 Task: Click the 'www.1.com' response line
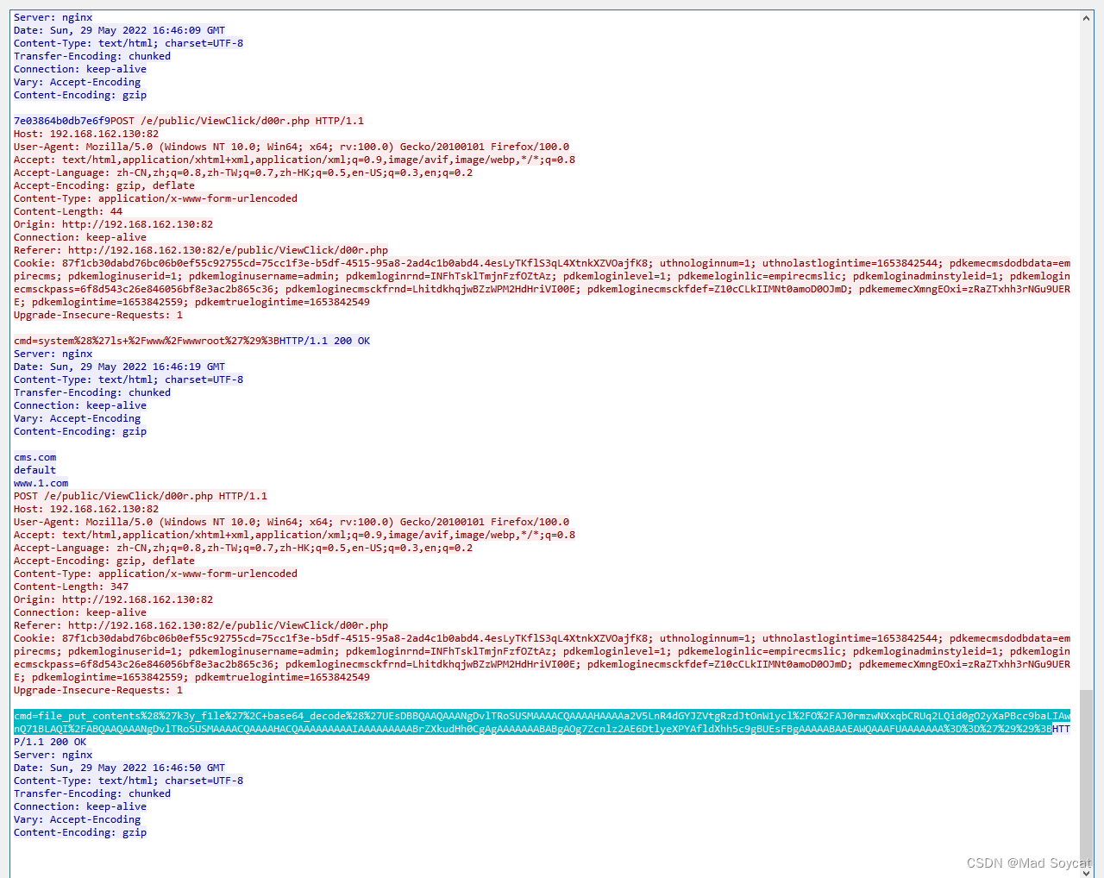(x=41, y=483)
